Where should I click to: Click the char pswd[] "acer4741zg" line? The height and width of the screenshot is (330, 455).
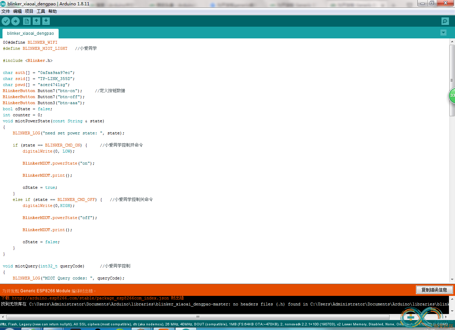[36, 85]
